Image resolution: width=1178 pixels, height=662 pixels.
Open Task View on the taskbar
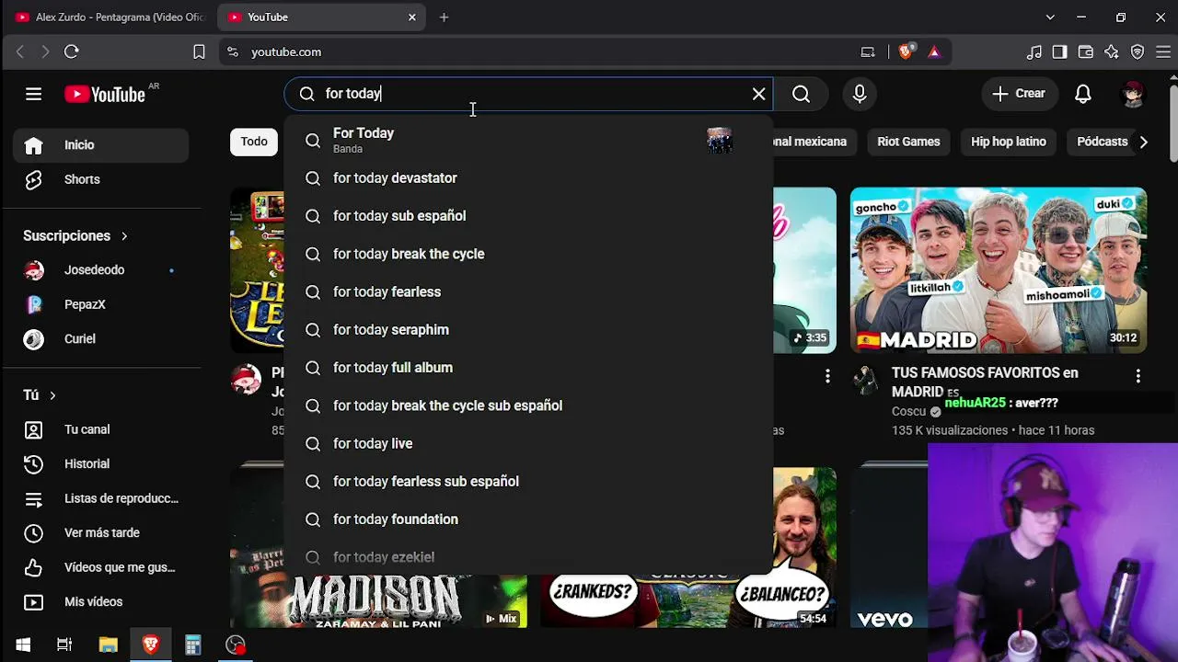tap(64, 645)
